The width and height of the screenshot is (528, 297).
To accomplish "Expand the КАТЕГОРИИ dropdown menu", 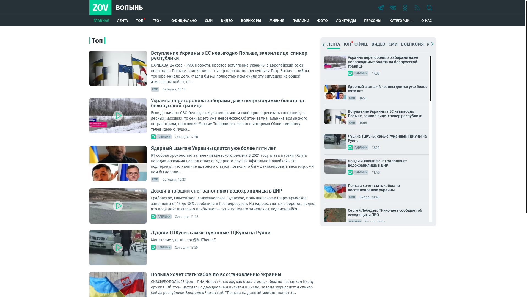I will pos(401,21).
